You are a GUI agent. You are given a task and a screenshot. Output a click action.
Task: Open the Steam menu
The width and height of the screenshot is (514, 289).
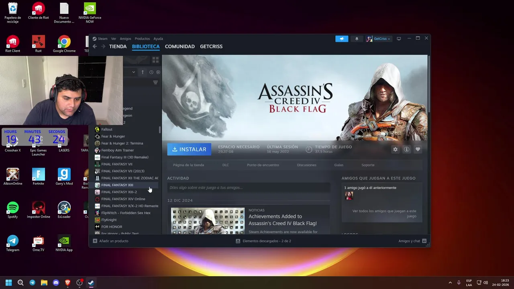click(x=102, y=39)
